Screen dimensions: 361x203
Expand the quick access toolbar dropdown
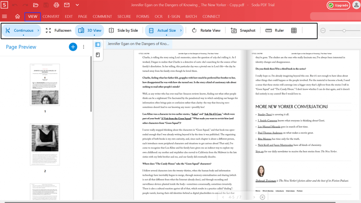77,5
